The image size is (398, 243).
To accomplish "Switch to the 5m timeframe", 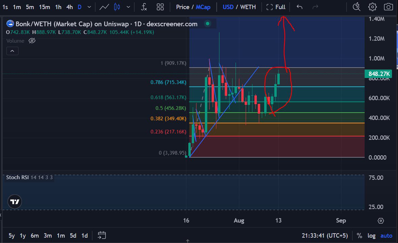I will [30, 7].
